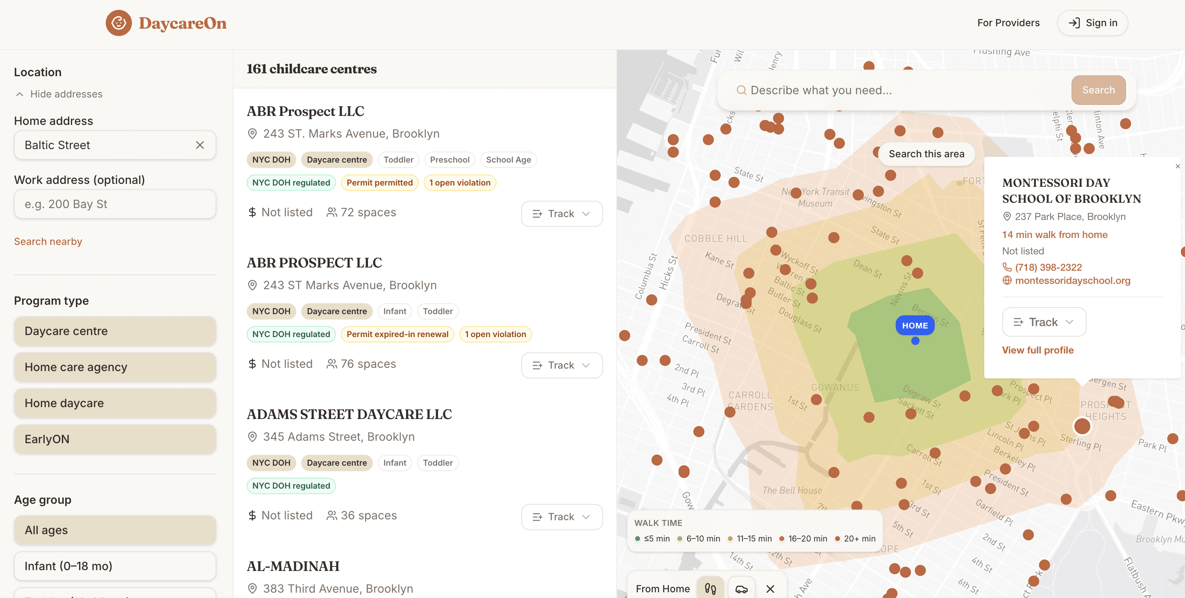The image size is (1185, 598).
Task: Click the 20+ min legend dot
Action: (x=837, y=538)
